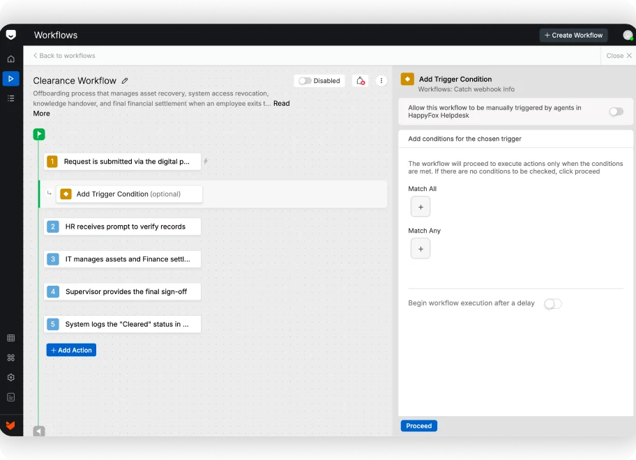Click the Match Any label
This screenshot has width=636, height=460.
(424, 231)
